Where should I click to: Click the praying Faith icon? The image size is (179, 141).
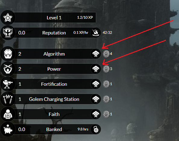(8, 114)
